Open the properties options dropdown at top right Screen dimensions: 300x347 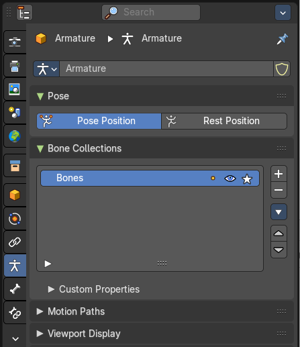pos(283,13)
